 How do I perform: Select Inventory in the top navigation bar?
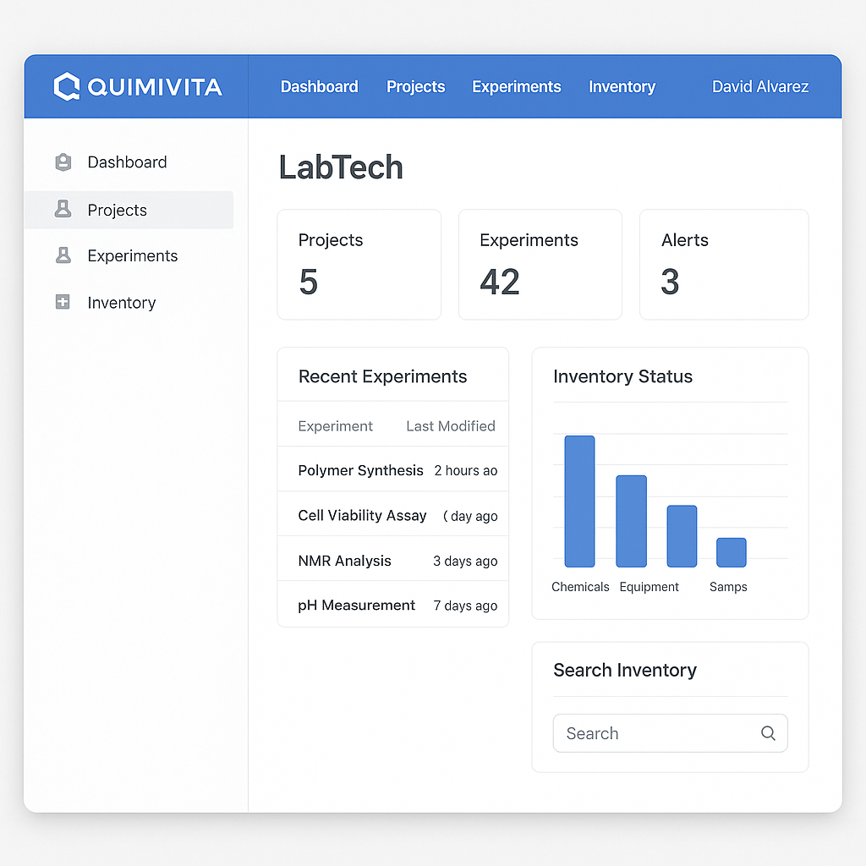(622, 87)
